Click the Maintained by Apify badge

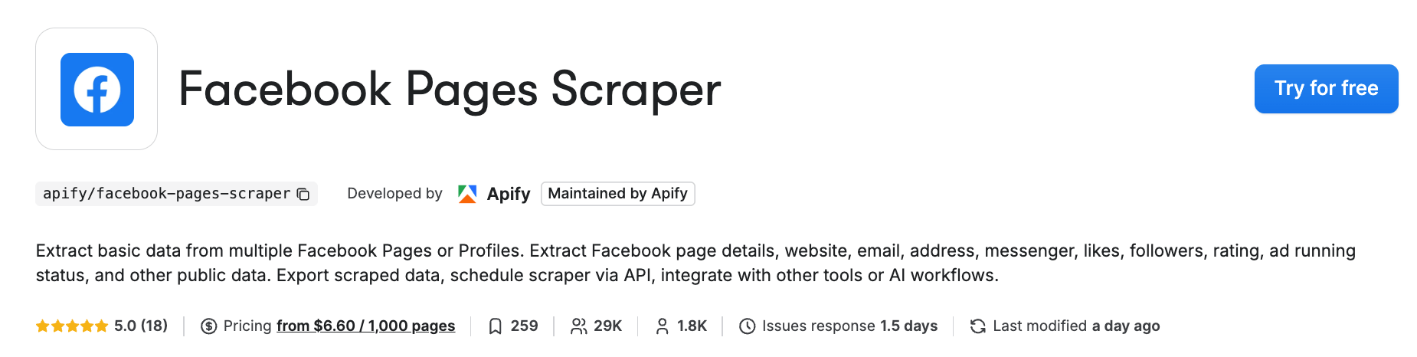pos(617,194)
